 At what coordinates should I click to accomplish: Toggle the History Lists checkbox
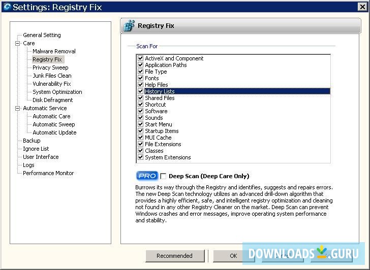141,91
